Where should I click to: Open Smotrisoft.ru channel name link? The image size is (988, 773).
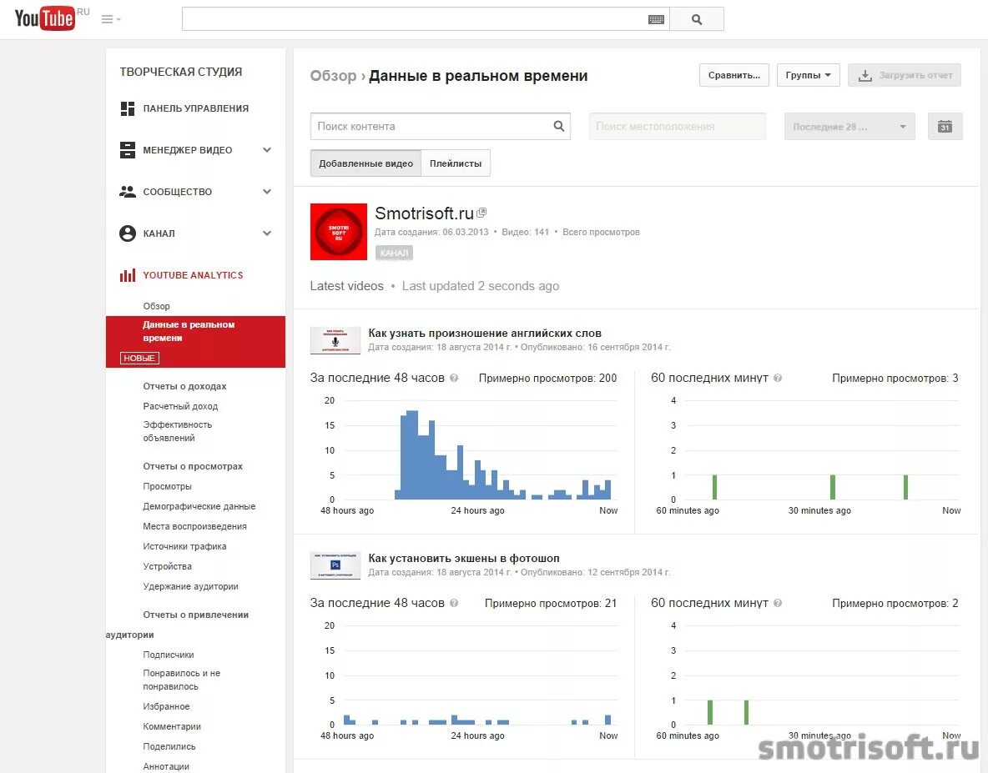pyautogui.click(x=424, y=213)
